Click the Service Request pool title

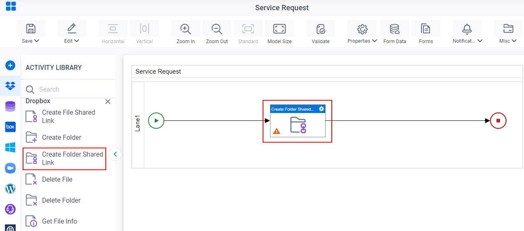(158, 72)
